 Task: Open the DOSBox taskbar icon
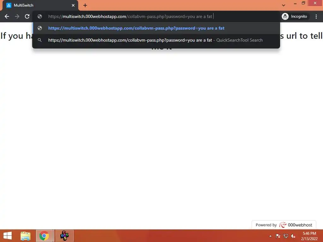point(64,236)
